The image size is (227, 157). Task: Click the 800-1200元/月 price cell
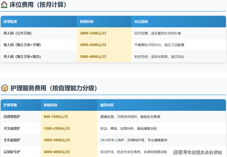point(56,117)
